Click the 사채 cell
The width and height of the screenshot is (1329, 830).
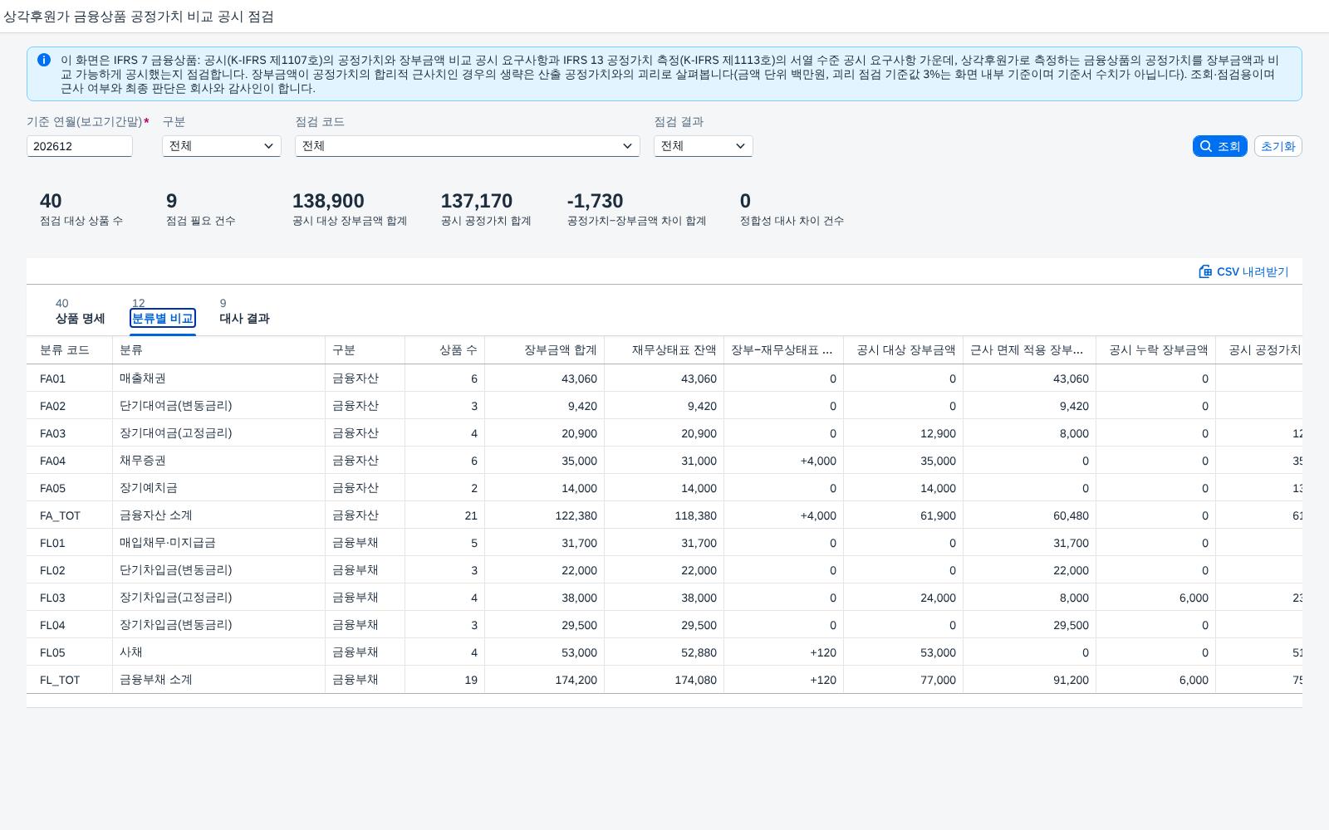pos(219,652)
